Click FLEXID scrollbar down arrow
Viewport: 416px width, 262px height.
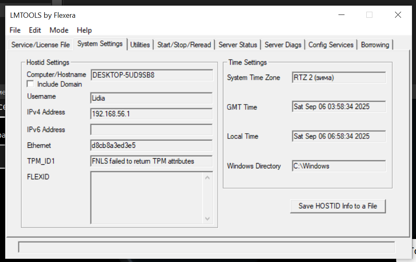point(208,219)
